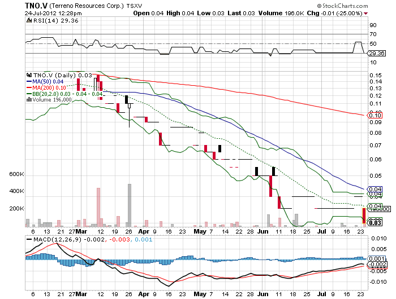Click the Volume 196.0K value in header
This screenshot has width=396, height=299.
click(x=281, y=13)
